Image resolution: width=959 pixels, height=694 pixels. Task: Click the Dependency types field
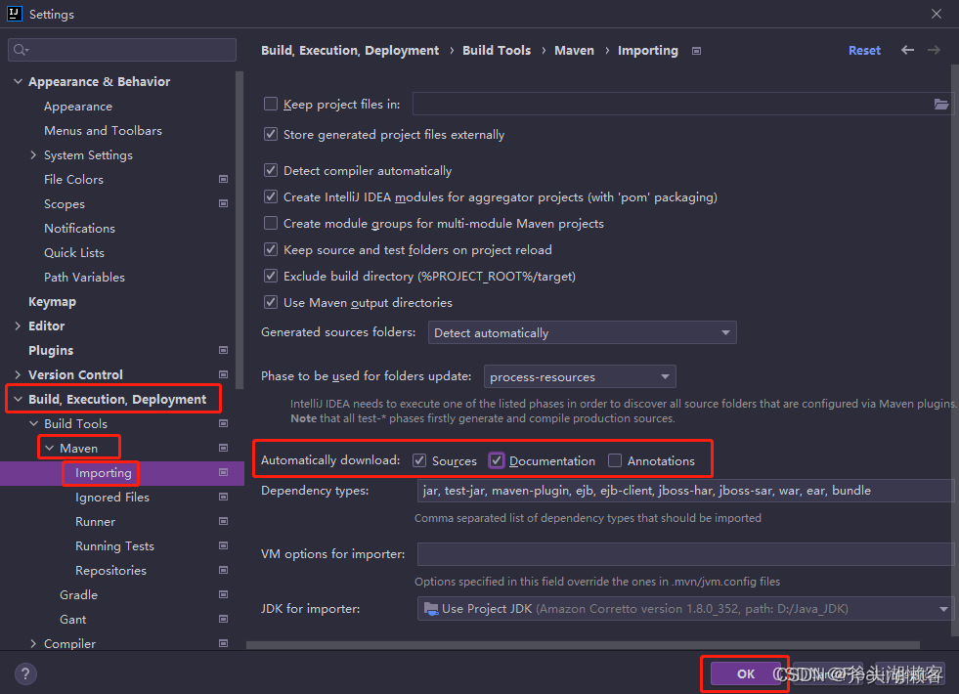click(x=685, y=491)
